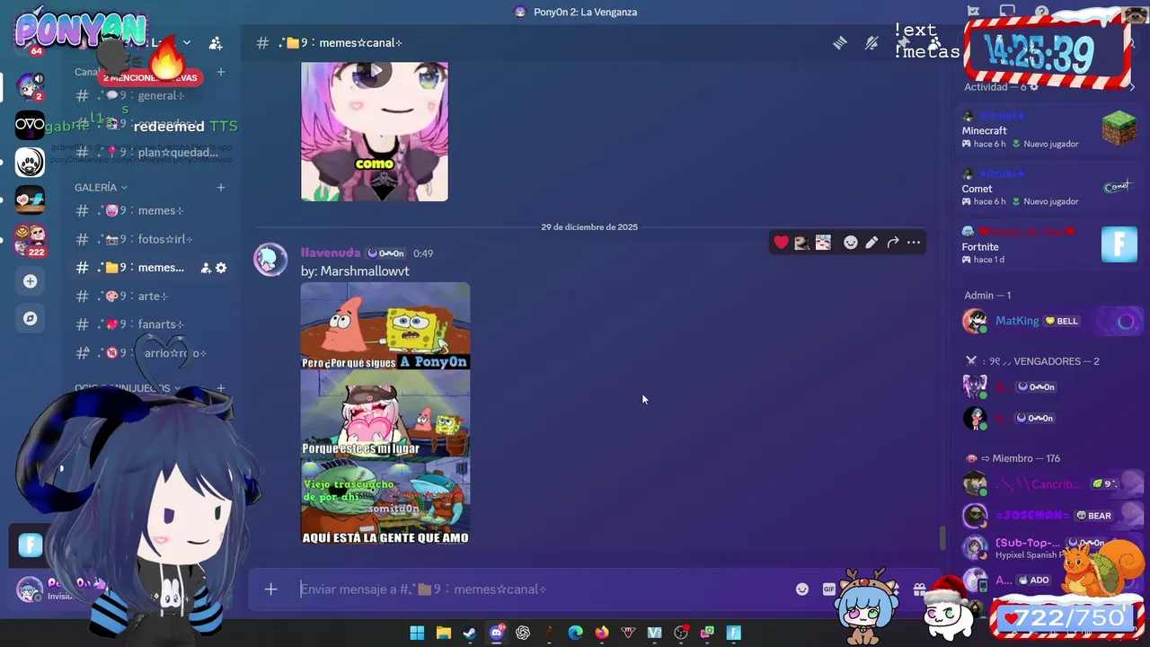
Task: Open GIF picker button
Action: click(828, 589)
